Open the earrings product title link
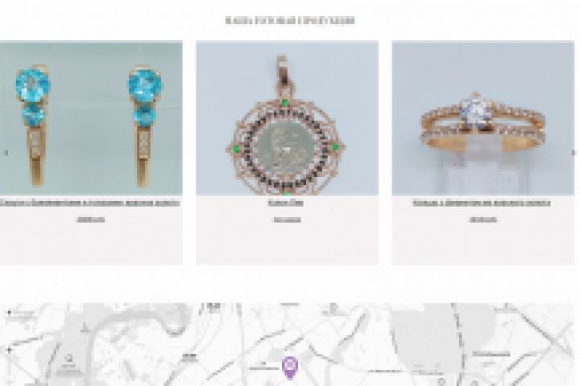580x386 pixels. (x=90, y=203)
